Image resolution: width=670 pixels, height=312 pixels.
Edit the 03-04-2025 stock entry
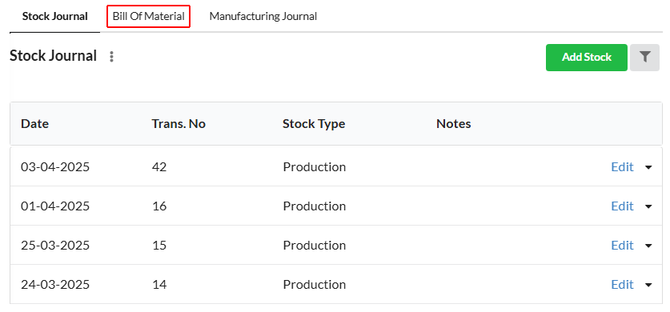(x=622, y=167)
